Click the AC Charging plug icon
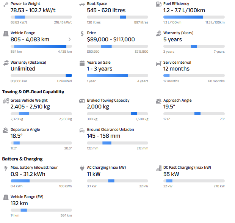Screen dimensions: 235x223 (x=82, y=168)
